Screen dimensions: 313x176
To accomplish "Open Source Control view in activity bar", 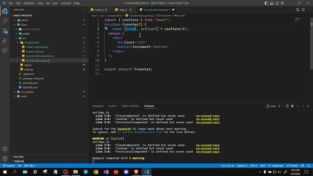I will (5, 30).
